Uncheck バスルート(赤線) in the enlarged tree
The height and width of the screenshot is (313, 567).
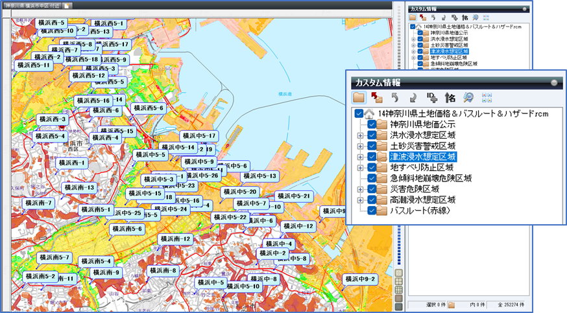(372, 211)
